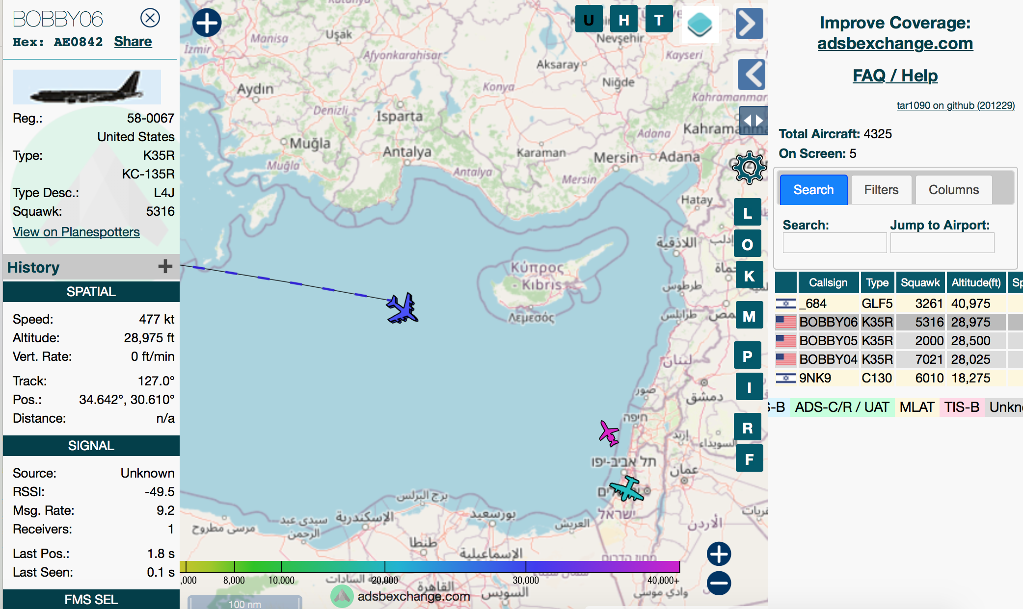Screen dimensions: 1023x609
Task: Open the map layers selector
Action: (700, 24)
